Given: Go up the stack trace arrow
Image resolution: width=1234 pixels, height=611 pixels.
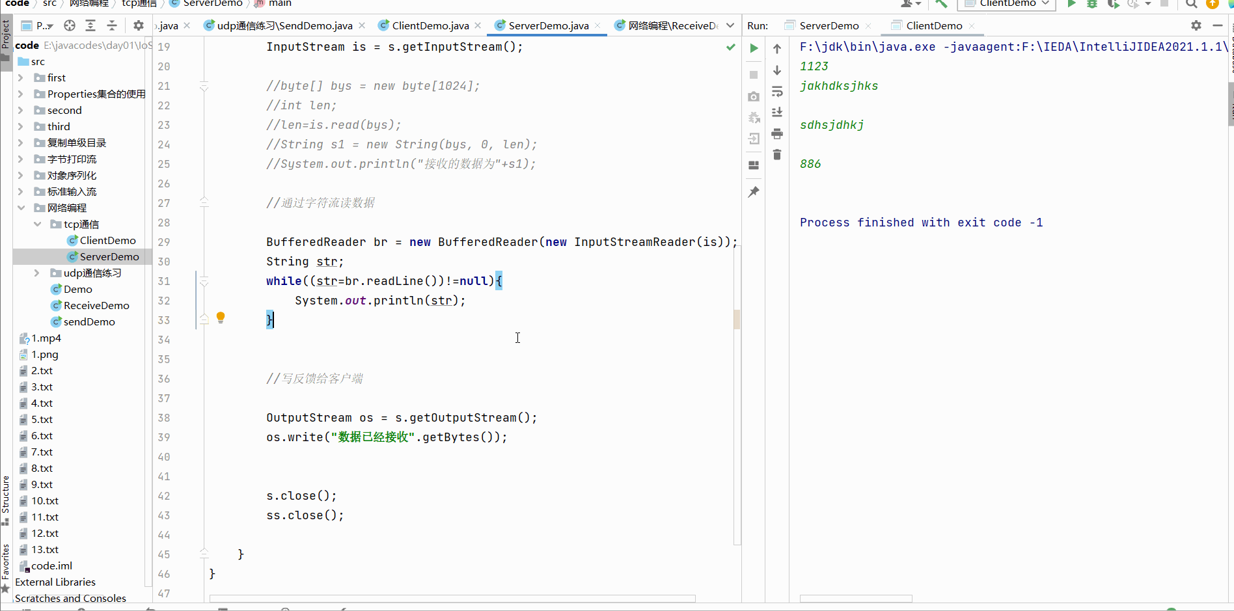Looking at the screenshot, I should click(x=777, y=49).
